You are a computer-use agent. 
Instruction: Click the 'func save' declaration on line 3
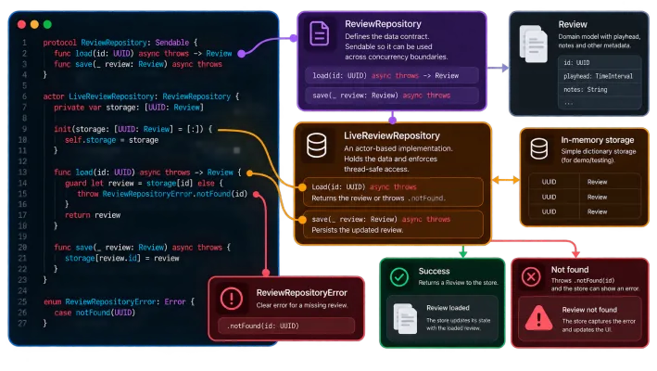(x=137, y=64)
